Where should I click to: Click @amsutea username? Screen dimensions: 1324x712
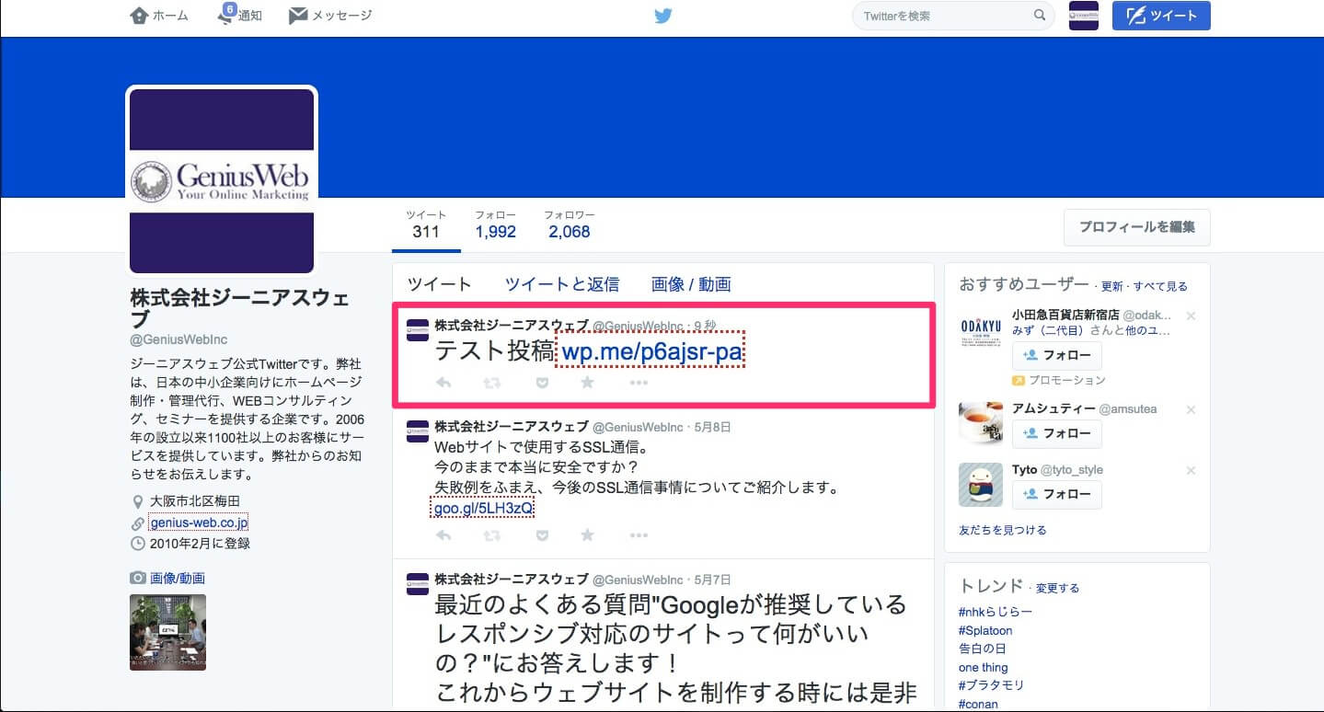click(x=1128, y=408)
